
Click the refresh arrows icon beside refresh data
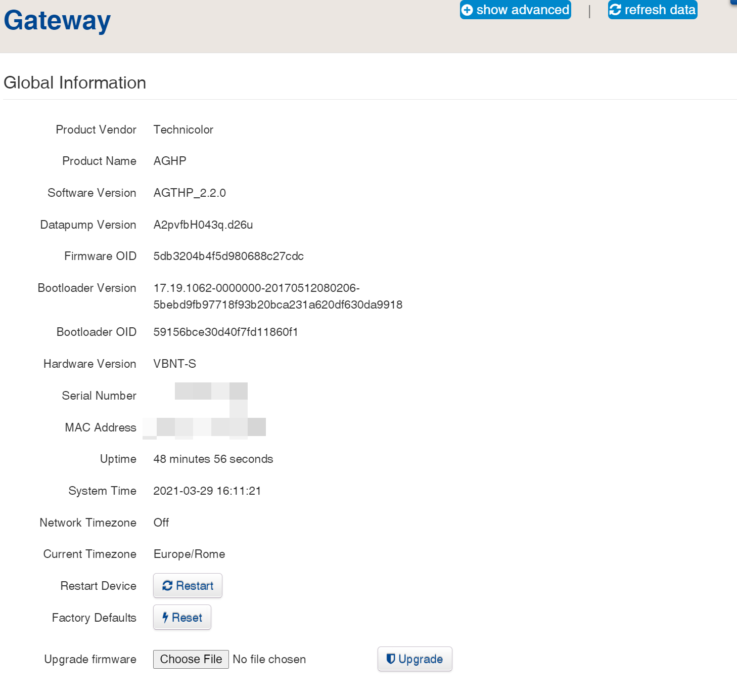tap(615, 10)
